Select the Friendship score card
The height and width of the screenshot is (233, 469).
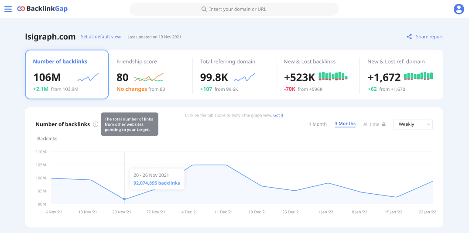point(151,75)
